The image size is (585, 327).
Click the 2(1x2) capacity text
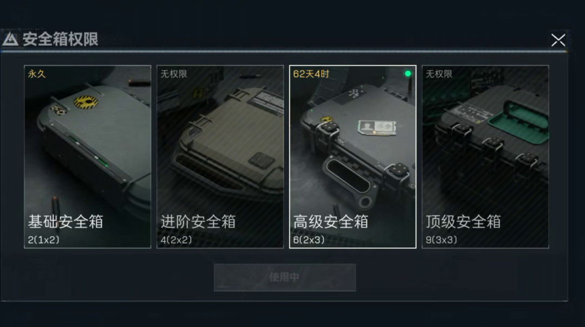click(x=44, y=240)
